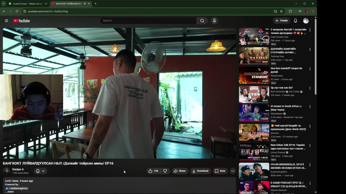
Task: Open the Chrome three-dot menu
Action: (313, 11)
